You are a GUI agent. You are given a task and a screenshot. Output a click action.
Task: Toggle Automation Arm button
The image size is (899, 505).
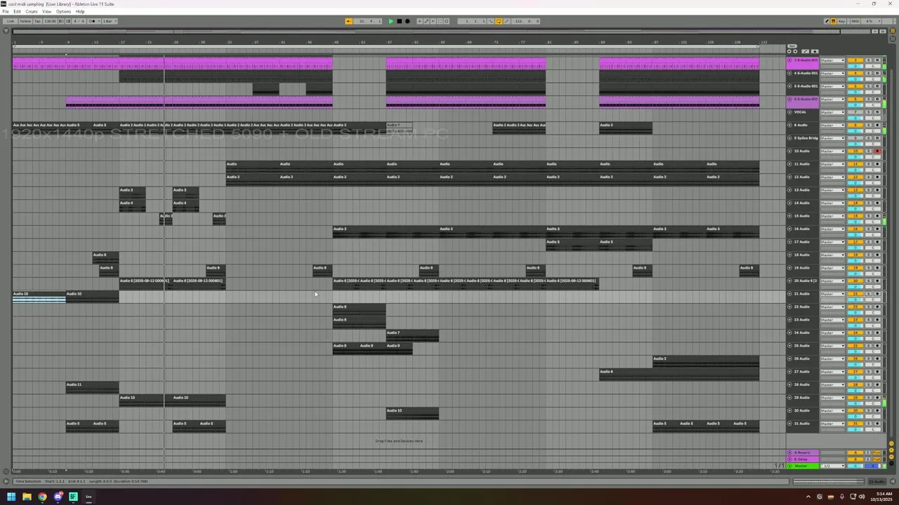[x=426, y=21]
